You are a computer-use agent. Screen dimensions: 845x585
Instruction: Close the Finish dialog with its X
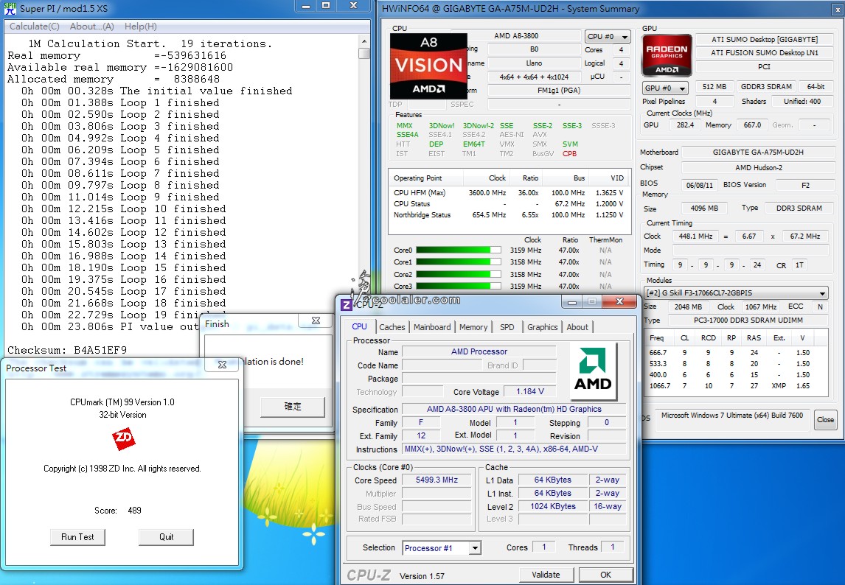[x=316, y=320]
